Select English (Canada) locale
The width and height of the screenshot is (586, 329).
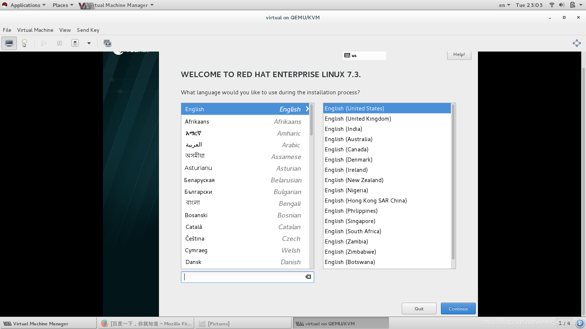pos(387,149)
